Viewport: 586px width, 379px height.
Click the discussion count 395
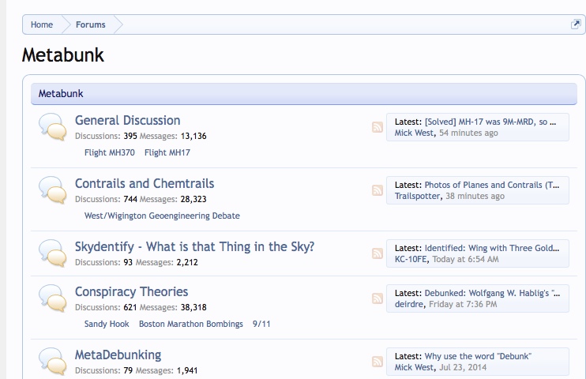[130, 136]
